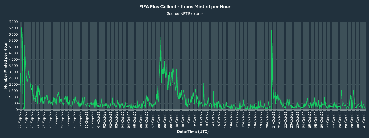This screenshot has height=138, width=369.
Task: Select the 500 y-axis tick label
Action: click(15, 104)
